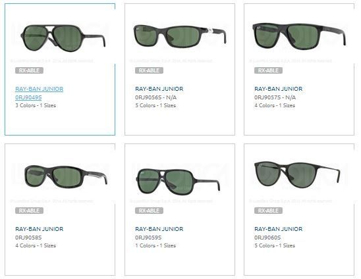Open RAY-BAN JUNIOR title above 0RJ9060S
Viewport: 361px width, 279px height.
279,229
